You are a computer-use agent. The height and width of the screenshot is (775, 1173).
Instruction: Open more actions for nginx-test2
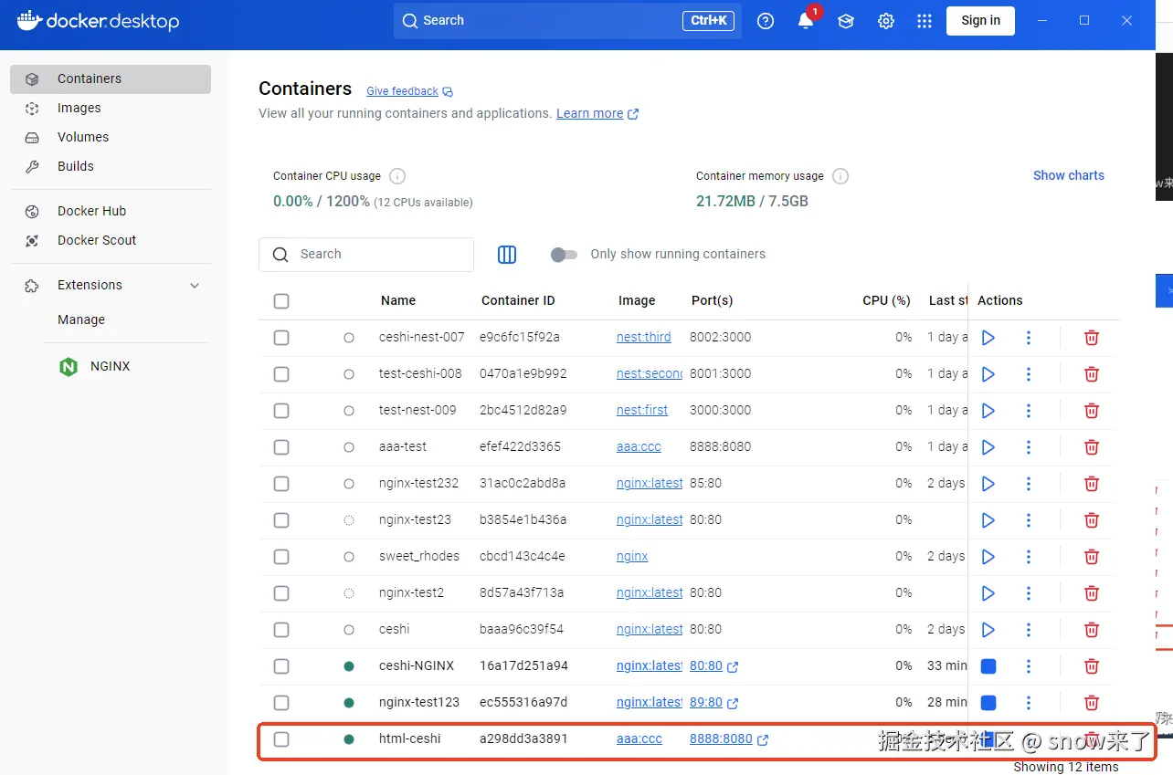tap(1029, 593)
